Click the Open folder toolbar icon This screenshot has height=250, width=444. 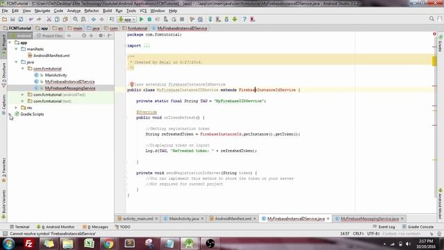pyautogui.click(x=5, y=19)
